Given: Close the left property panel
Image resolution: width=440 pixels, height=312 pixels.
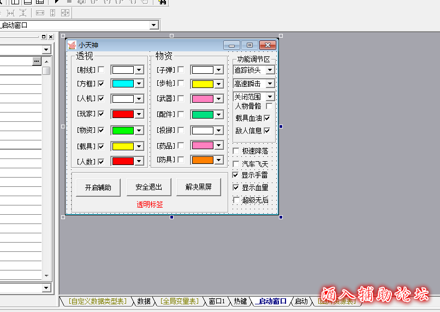Looking at the screenshot, I should point(50,37).
